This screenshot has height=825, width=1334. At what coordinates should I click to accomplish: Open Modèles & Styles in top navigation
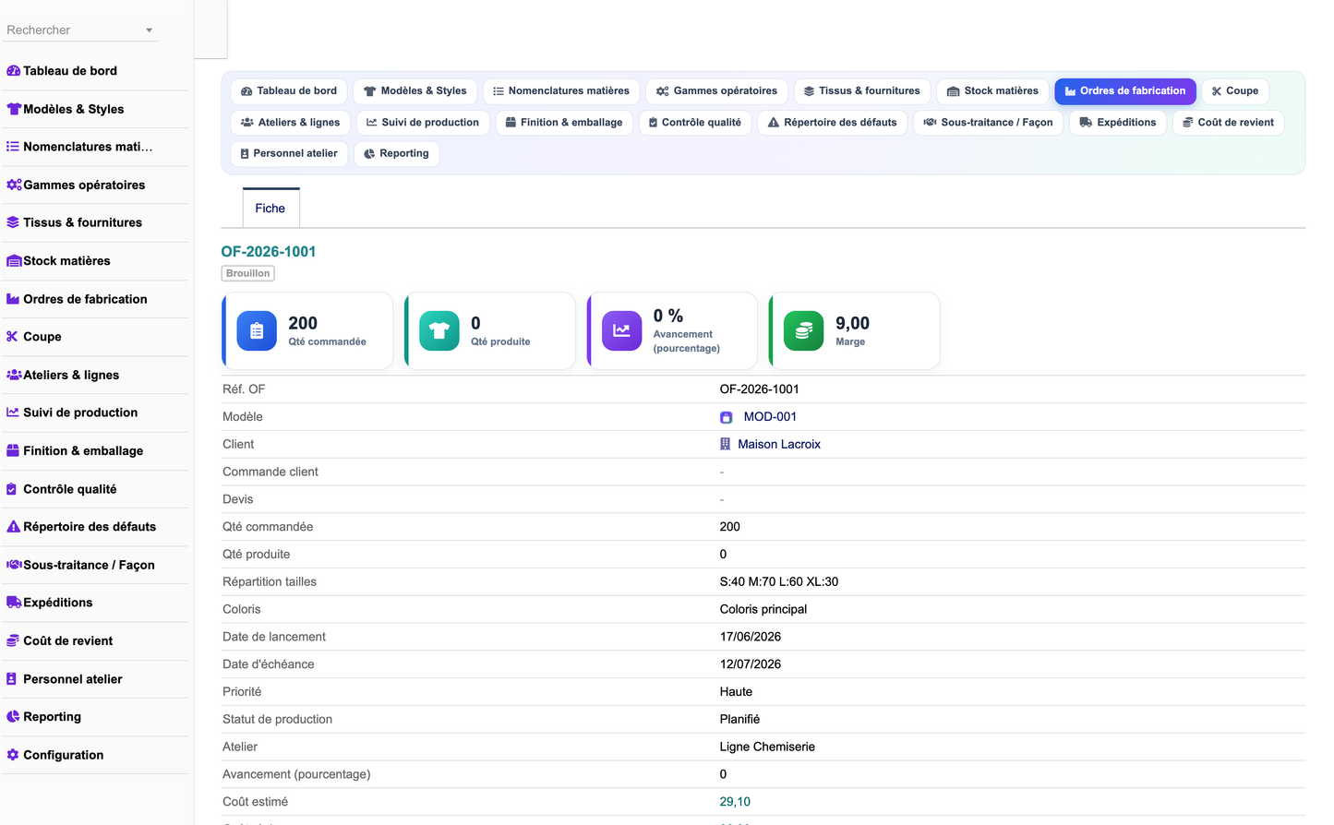tap(415, 91)
